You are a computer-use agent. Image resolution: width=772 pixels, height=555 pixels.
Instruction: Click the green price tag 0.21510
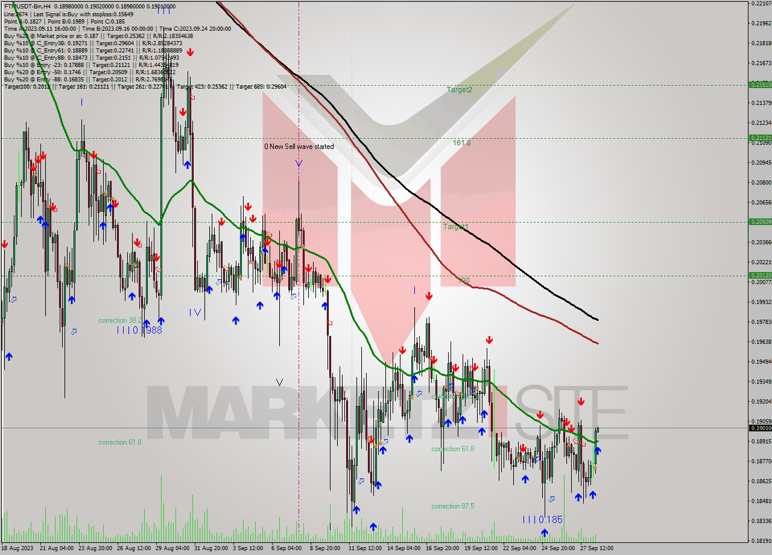click(x=760, y=85)
